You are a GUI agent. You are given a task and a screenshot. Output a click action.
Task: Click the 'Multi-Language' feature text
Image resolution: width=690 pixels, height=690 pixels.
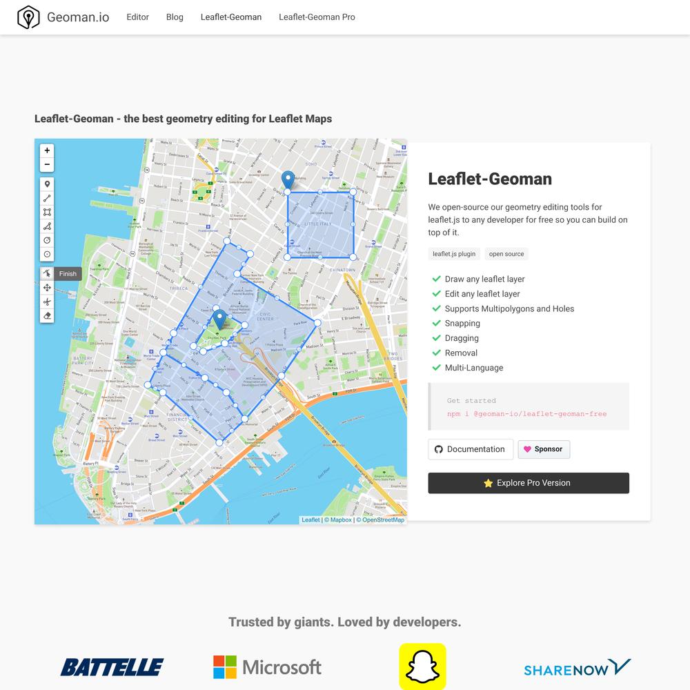point(474,368)
